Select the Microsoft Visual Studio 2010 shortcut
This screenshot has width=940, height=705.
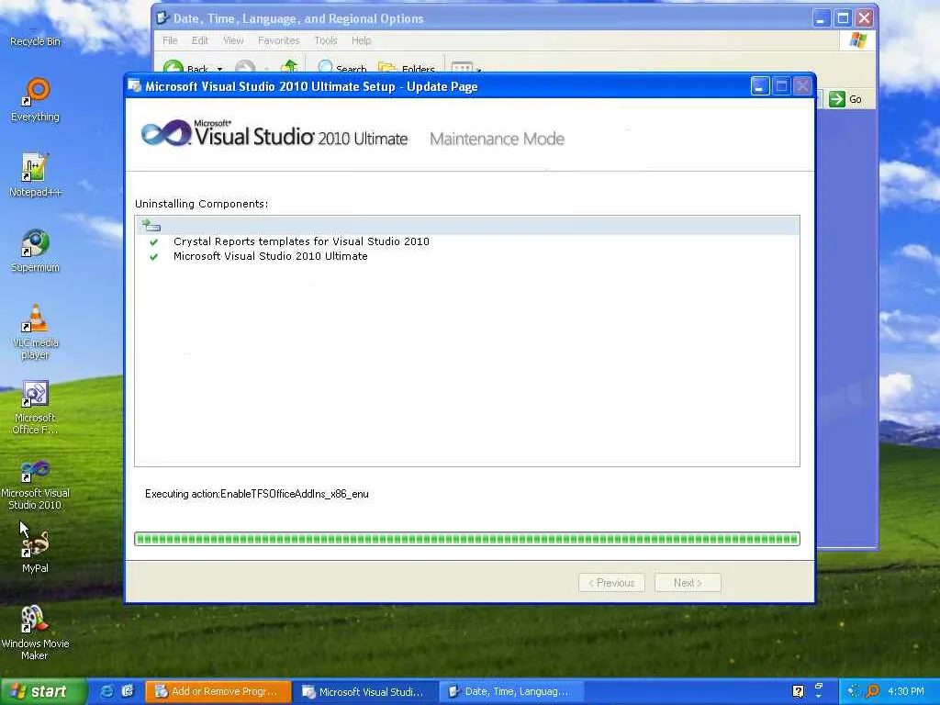pos(35,485)
